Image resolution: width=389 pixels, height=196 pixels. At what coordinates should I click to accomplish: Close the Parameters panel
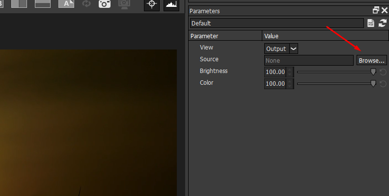tap(385, 10)
